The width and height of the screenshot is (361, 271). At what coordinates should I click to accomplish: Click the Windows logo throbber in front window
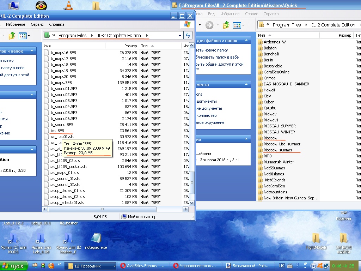pyautogui.click(x=187, y=24)
